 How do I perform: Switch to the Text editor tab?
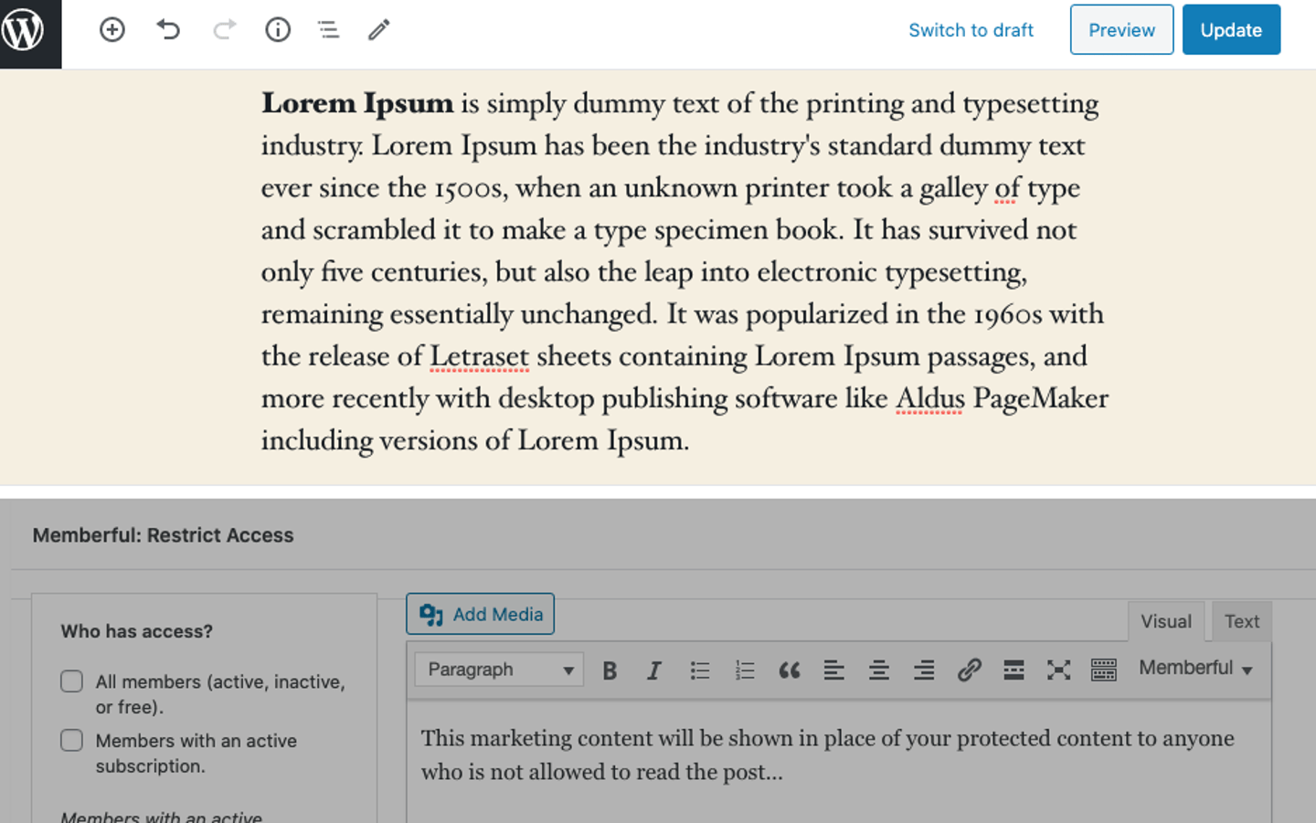click(x=1241, y=622)
